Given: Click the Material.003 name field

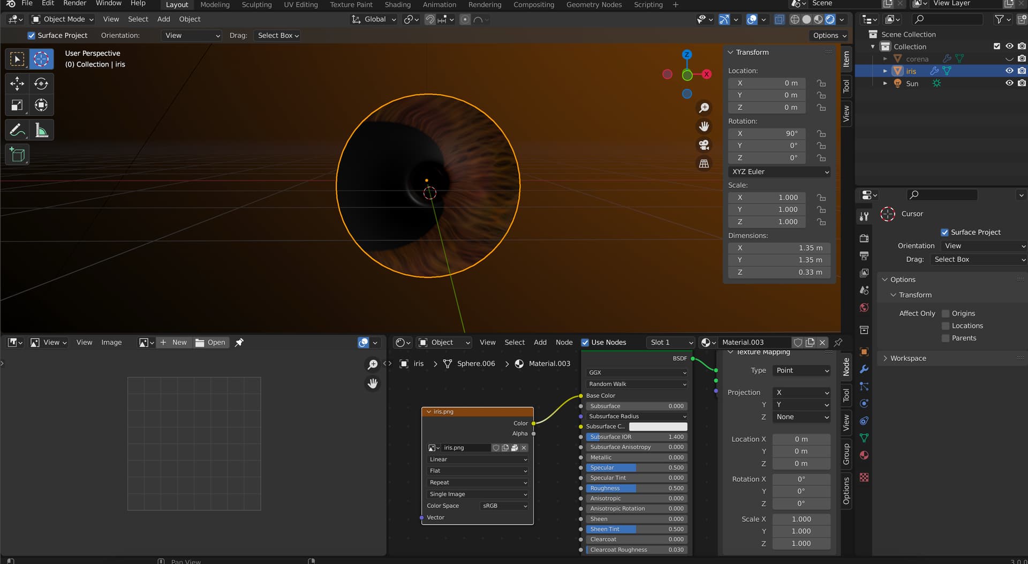Looking at the screenshot, I should (x=754, y=342).
